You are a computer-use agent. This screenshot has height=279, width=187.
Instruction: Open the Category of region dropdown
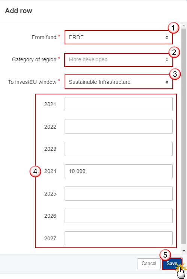pos(119,60)
